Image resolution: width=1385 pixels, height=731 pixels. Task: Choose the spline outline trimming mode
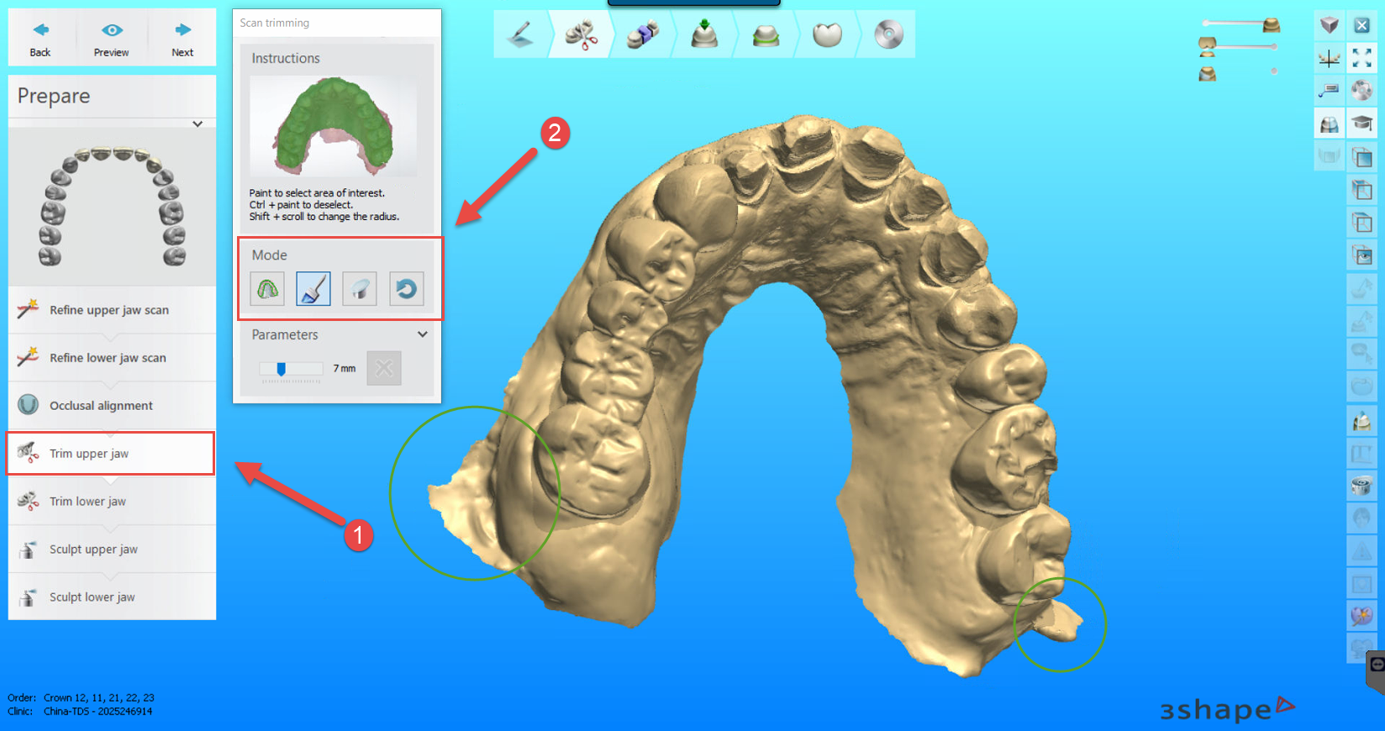[267, 289]
